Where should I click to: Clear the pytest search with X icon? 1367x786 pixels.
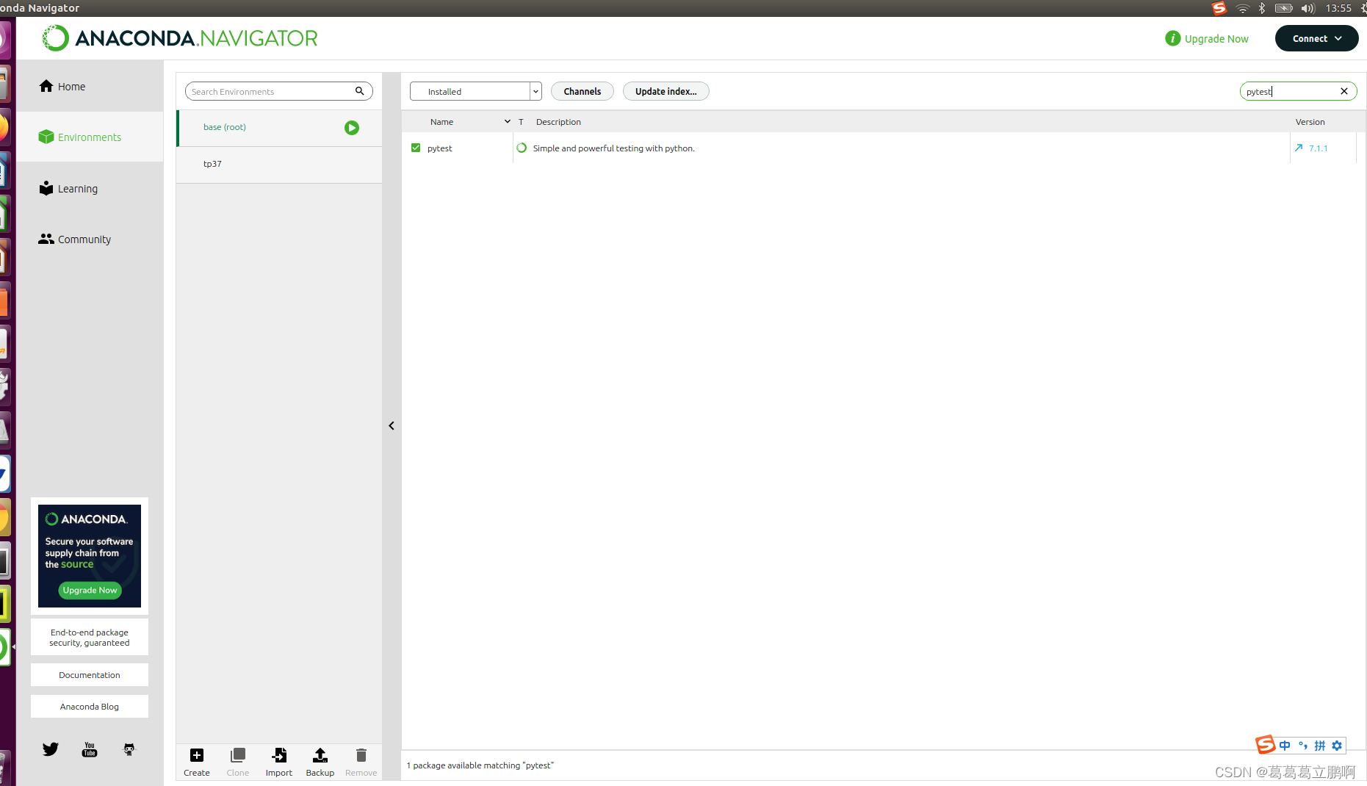pos(1344,91)
